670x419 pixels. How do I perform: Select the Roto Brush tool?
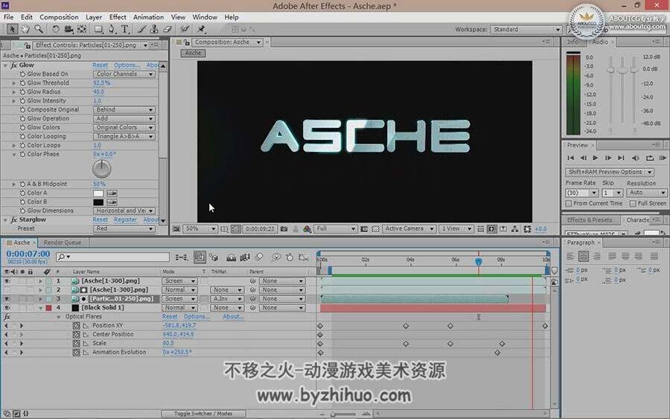(x=185, y=29)
